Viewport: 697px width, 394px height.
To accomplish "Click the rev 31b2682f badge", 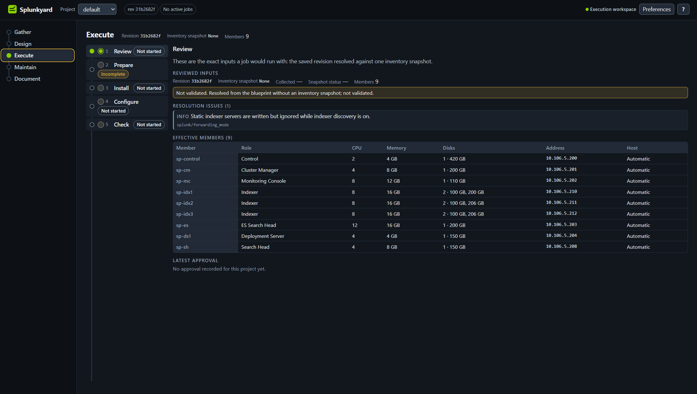I will 141,9.
